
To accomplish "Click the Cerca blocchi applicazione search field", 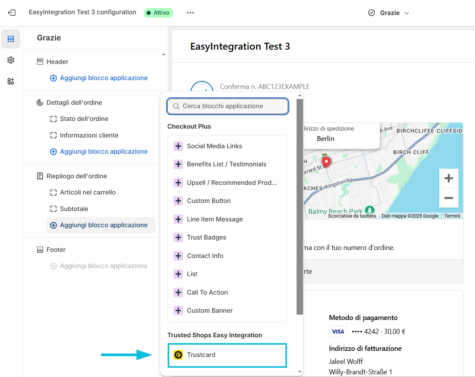I will point(228,106).
